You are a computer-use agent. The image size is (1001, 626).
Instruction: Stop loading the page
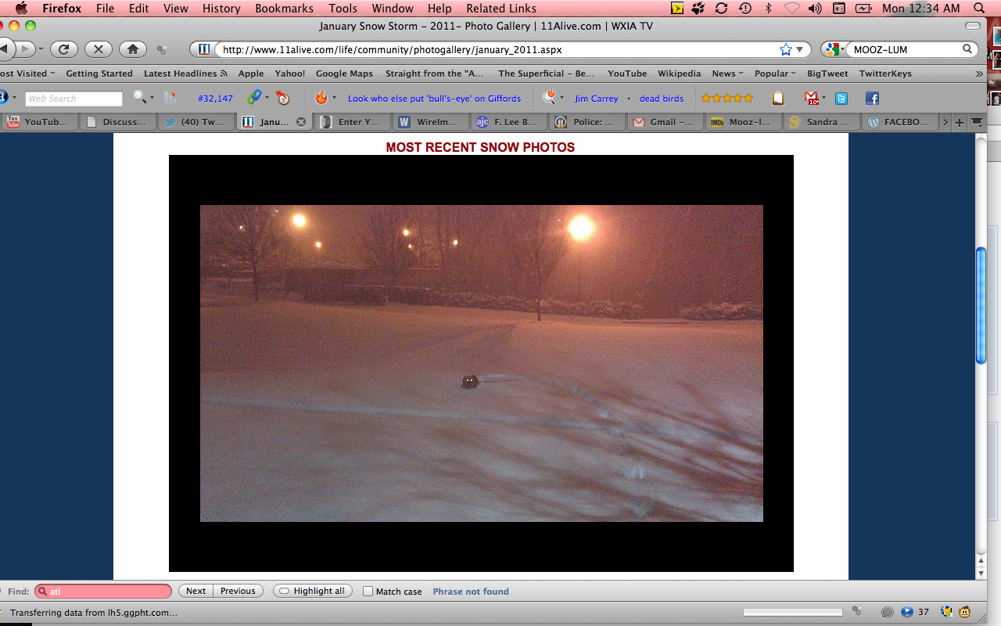(x=98, y=49)
